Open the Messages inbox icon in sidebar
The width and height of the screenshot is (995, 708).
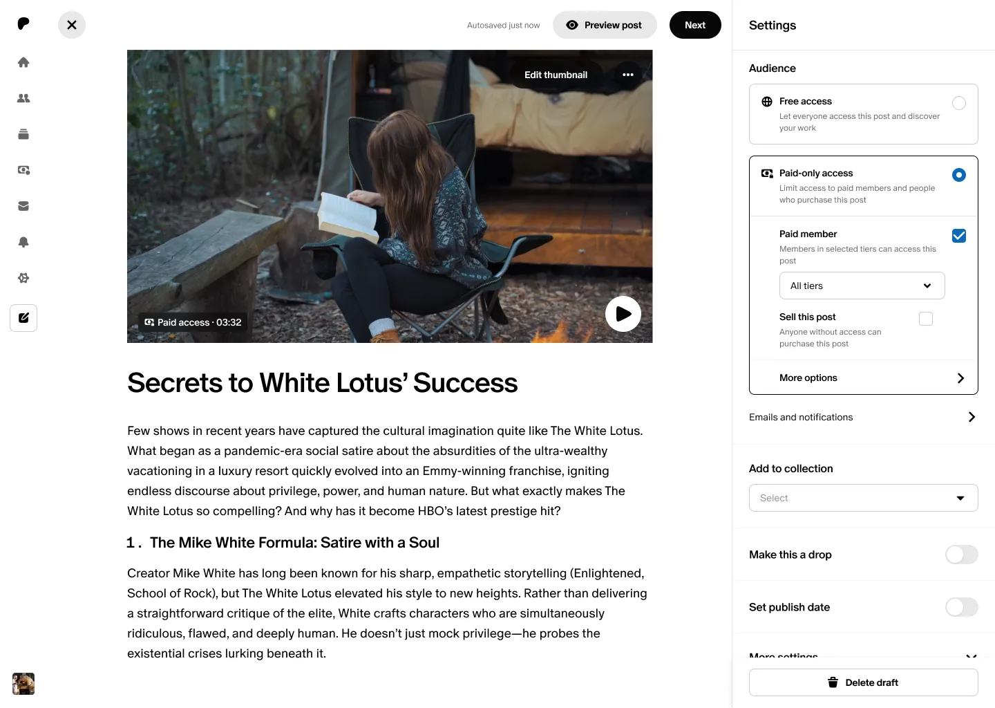[23, 206]
